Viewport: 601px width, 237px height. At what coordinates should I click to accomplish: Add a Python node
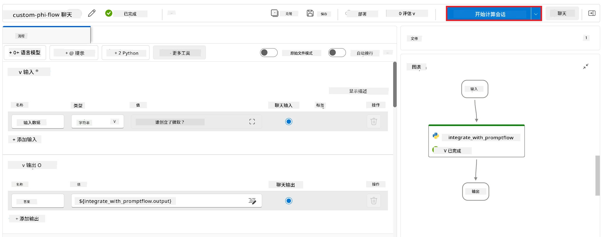[x=125, y=53]
